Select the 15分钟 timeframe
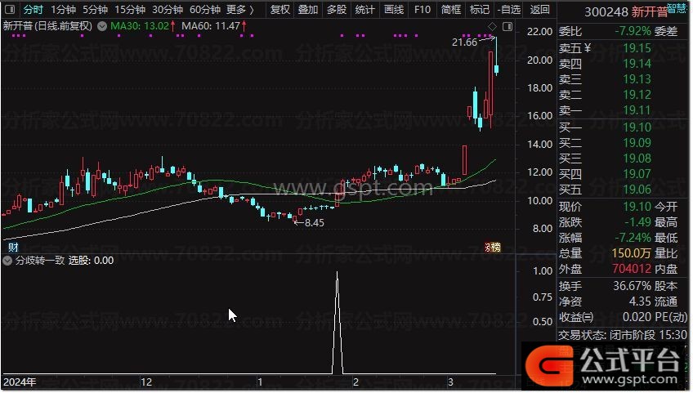The height and width of the screenshot is (393, 693). [x=130, y=9]
